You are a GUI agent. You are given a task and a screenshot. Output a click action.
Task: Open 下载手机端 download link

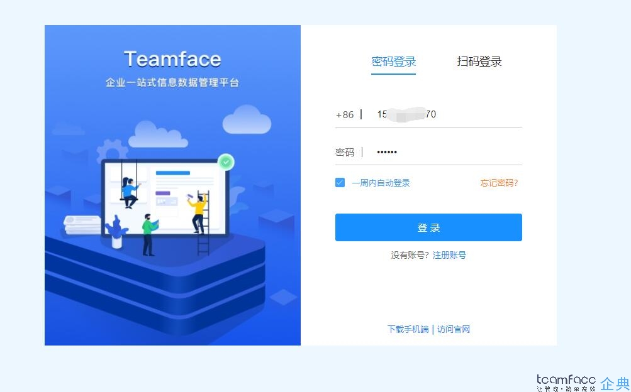click(408, 329)
